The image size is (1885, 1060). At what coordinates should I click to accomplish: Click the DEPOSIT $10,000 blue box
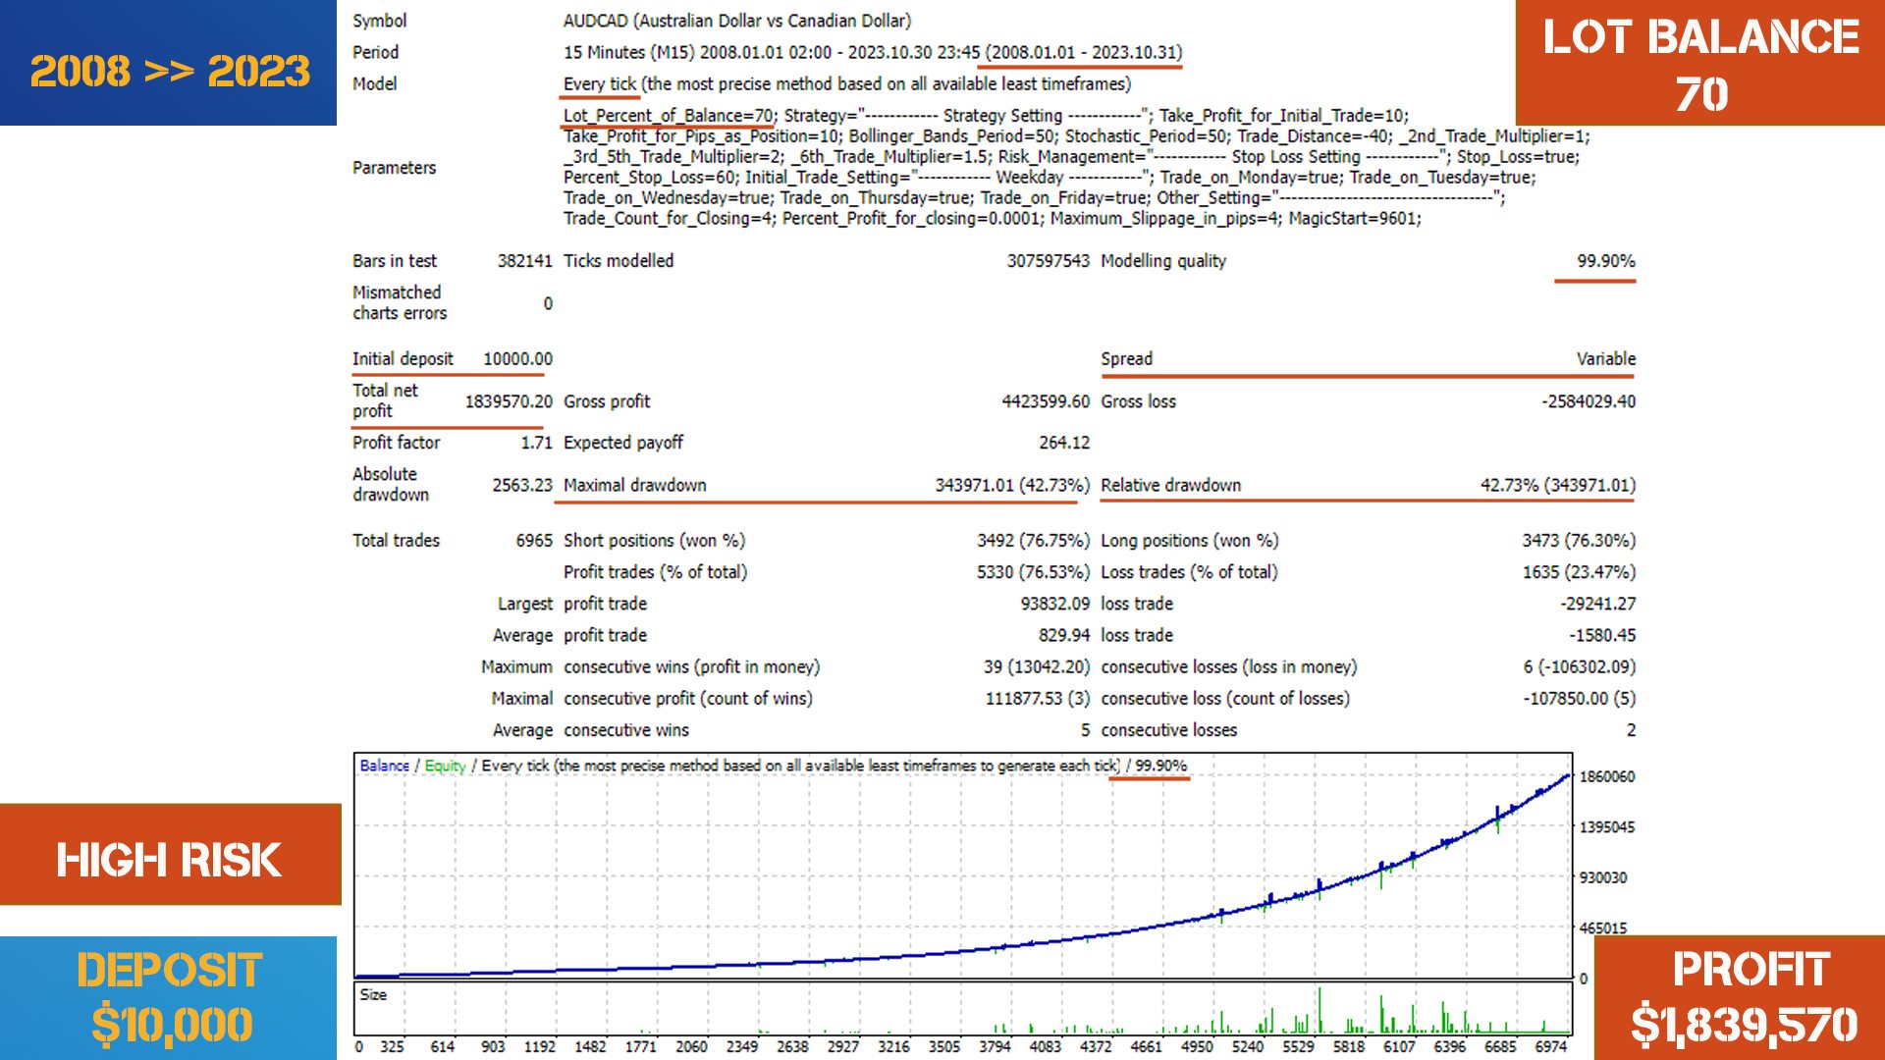(x=168, y=998)
